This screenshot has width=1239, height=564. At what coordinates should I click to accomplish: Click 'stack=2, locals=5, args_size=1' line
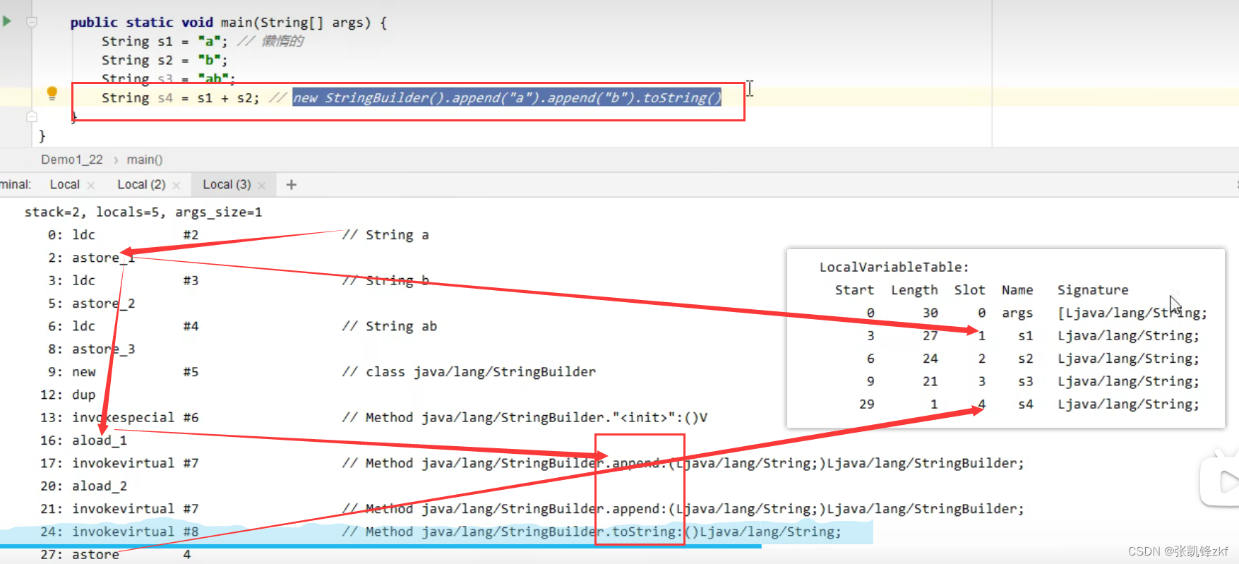143,212
